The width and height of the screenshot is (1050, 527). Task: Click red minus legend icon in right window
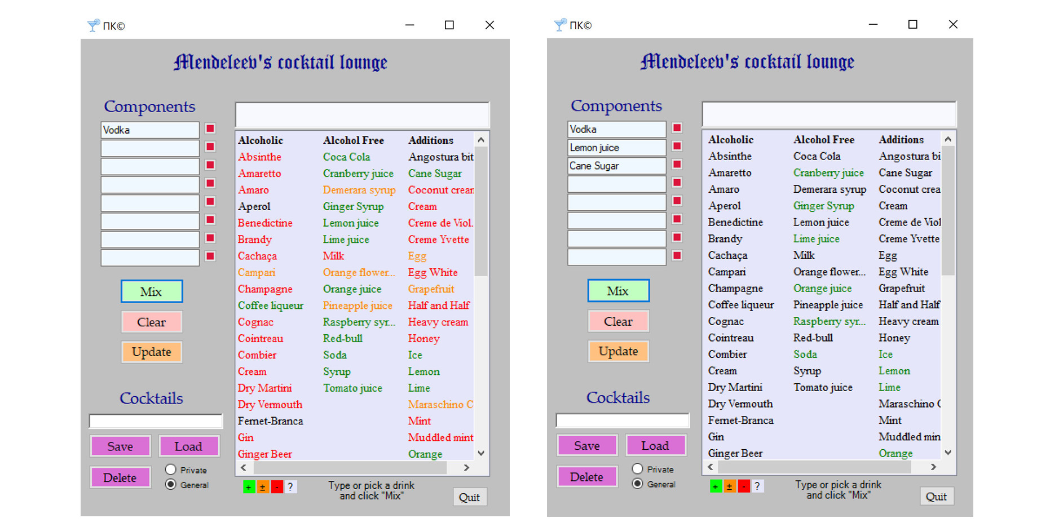tap(744, 486)
